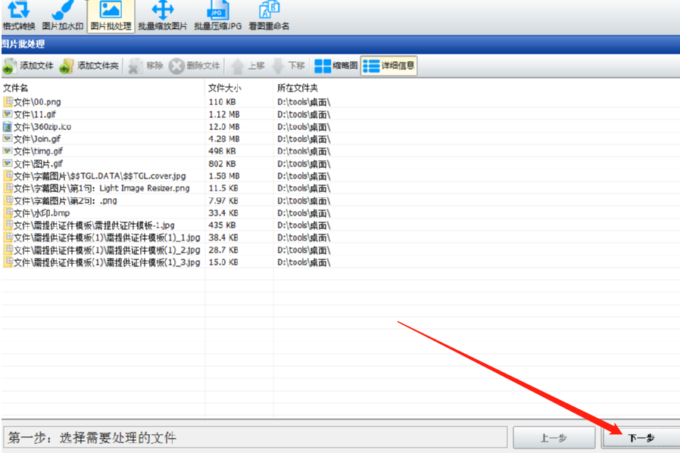
Task: Click the 1.58 MB size cell
Action: click(x=224, y=175)
